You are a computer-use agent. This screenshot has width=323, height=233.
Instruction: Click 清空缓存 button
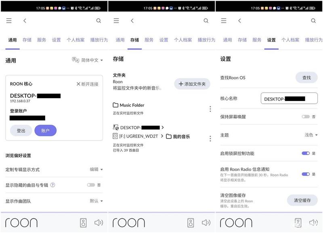point(302,200)
